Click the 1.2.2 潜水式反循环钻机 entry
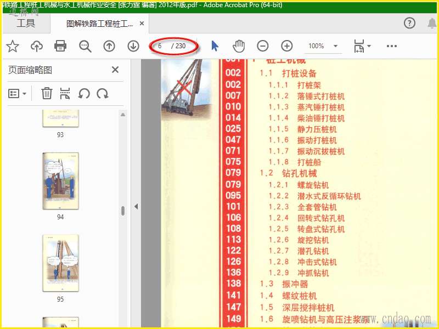Screen dimensions: 439x329 [314, 196]
